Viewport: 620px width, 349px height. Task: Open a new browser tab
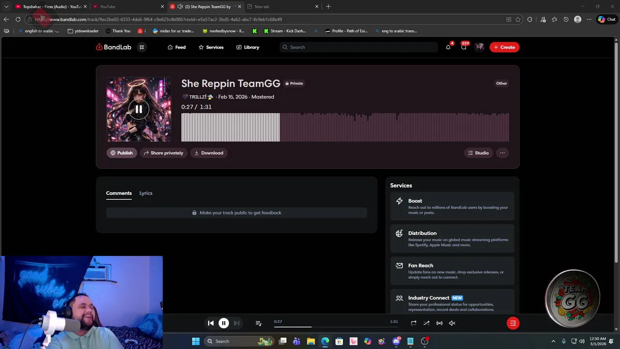[x=328, y=6]
